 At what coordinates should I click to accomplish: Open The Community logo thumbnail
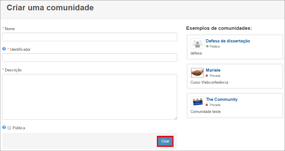(197, 102)
